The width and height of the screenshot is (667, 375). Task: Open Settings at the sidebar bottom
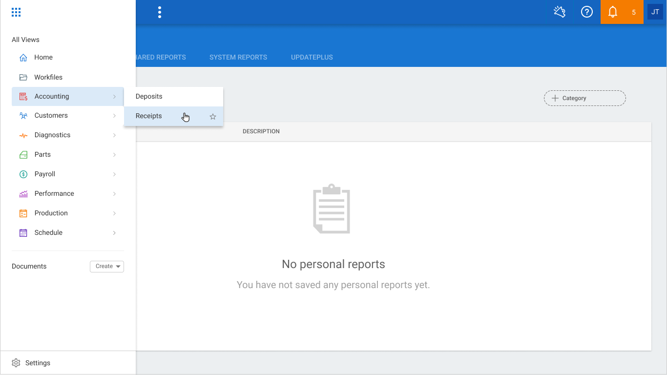68,363
